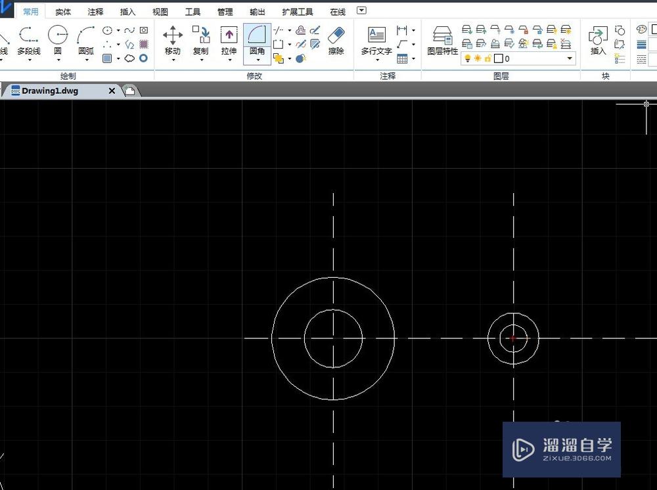The width and height of the screenshot is (657, 490).
Task: Expand the 移动 tool dropdown arrow
Action: pyautogui.click(x=173, y=60)
